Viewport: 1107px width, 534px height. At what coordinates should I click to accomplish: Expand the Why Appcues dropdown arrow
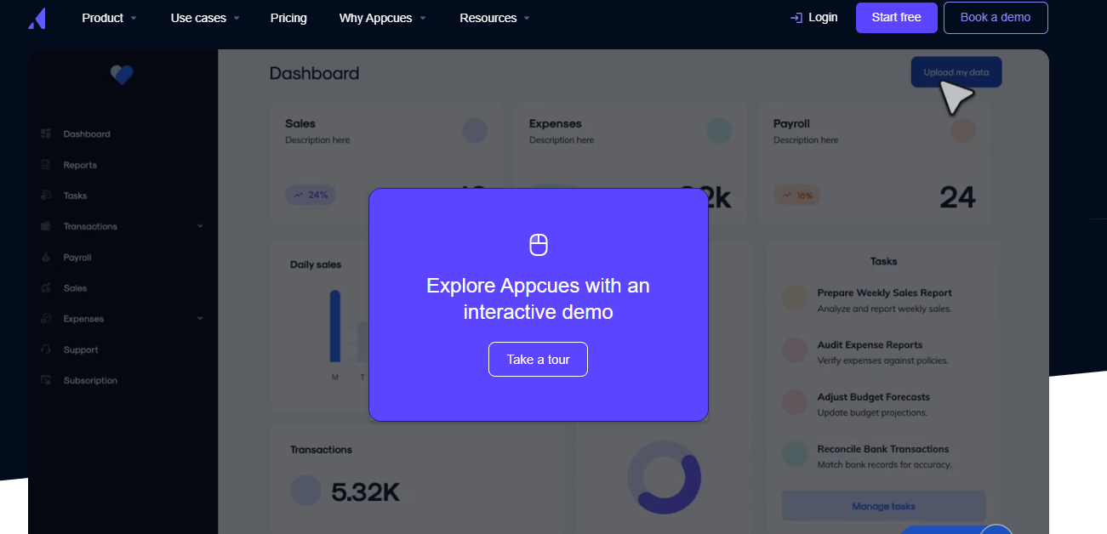click(x=422, y=18)
